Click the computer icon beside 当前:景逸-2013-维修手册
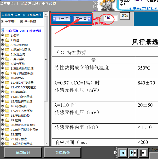The height and width of the screenshot is (159, 158). [3, 30]
